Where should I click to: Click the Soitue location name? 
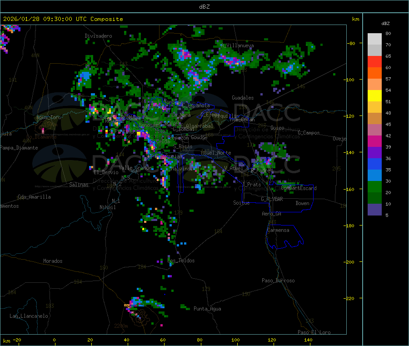click(241, 203)
